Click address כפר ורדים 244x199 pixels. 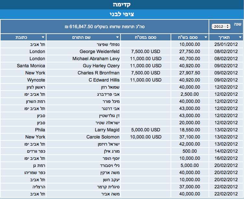coord(36,151)
